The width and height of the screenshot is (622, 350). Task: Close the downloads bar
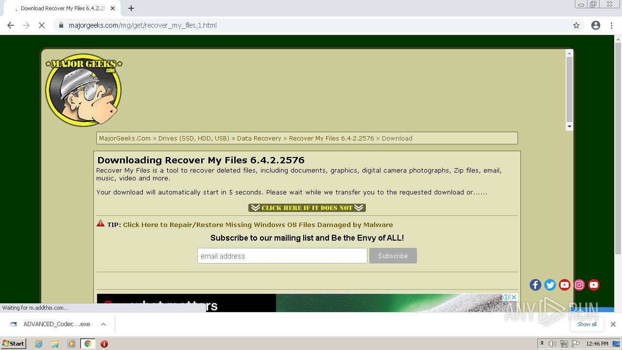[613, 324]
